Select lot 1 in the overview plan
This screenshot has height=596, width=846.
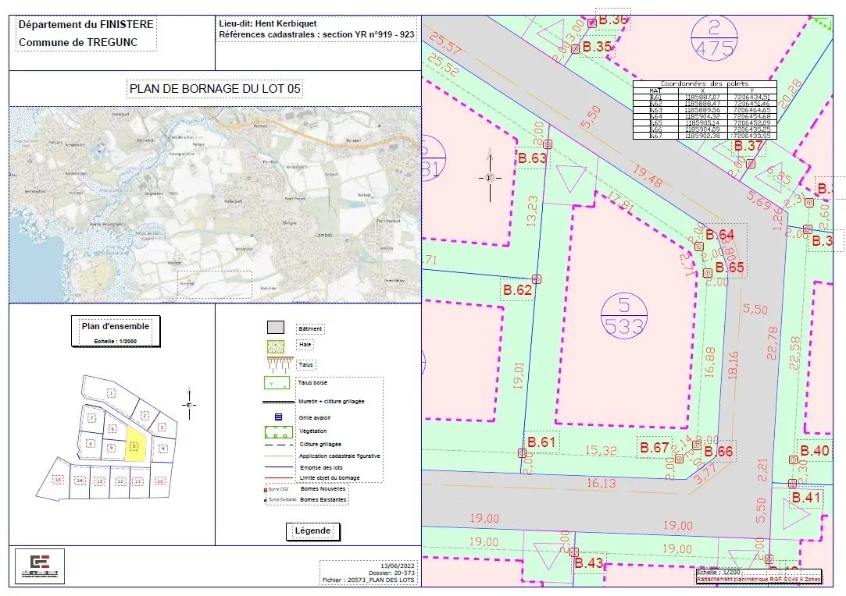click(x=111, y=392)
